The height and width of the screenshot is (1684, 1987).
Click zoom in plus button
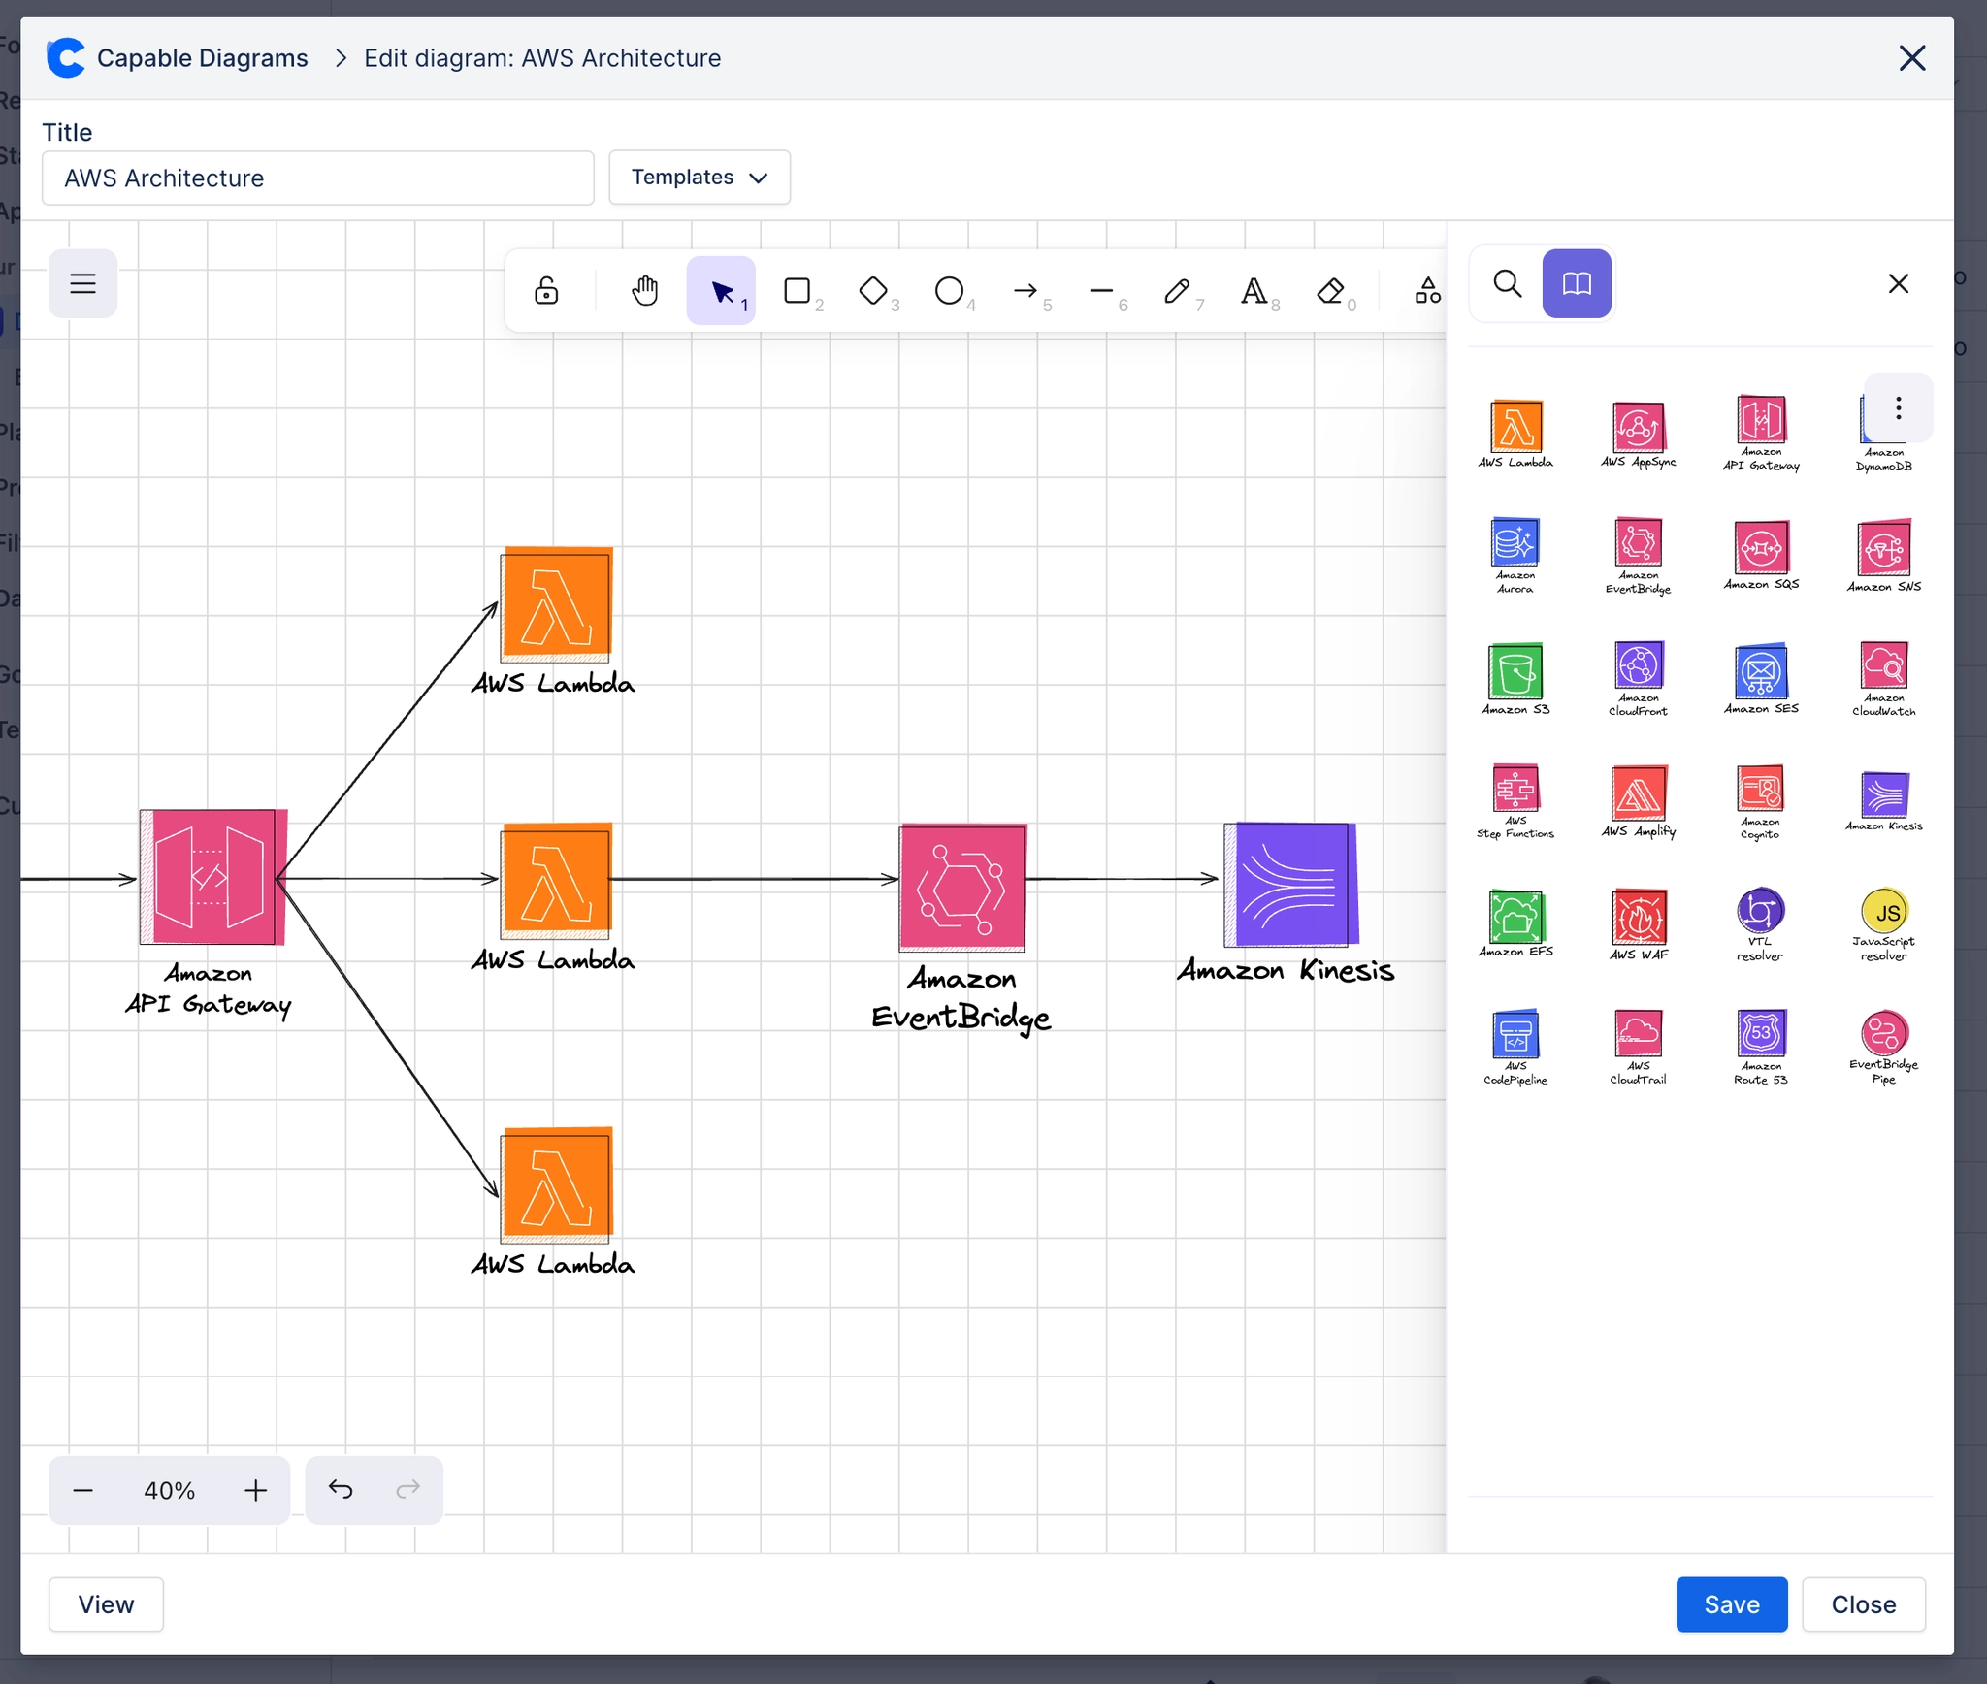(x=255, y=1490)
